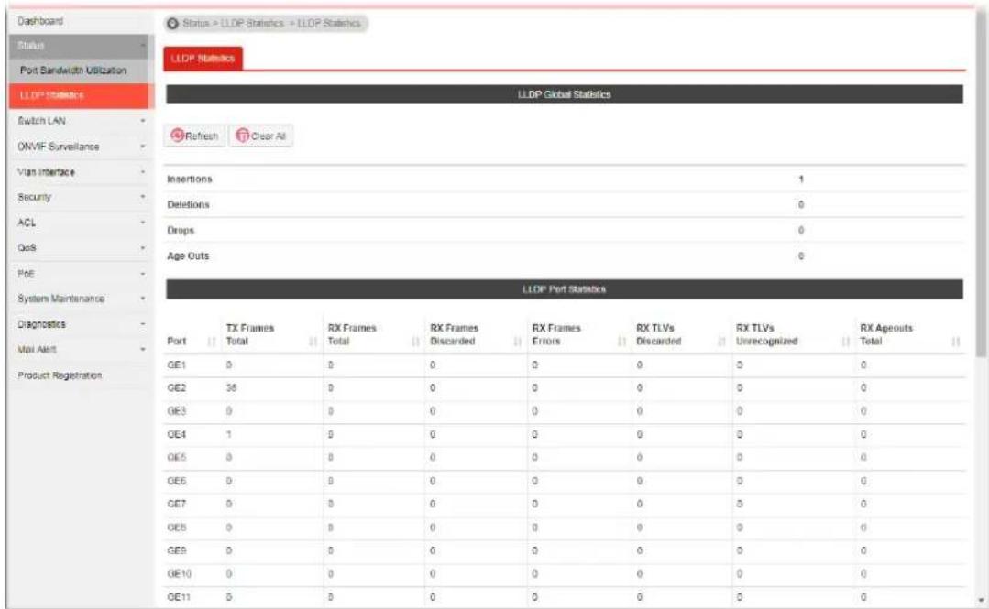This screenshot has height=609, width=989.
Task: Sort by RX Frames Errors column
Action: click(578, 335)
